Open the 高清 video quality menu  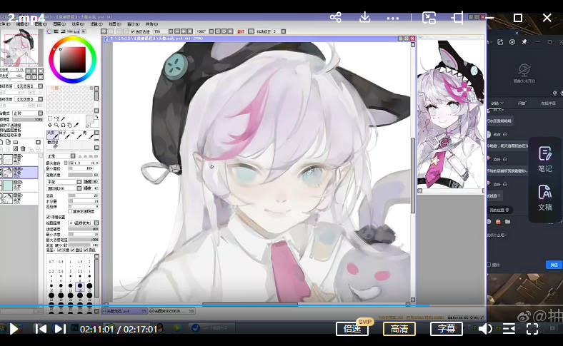pyautogui.click(x=399, y=329)
